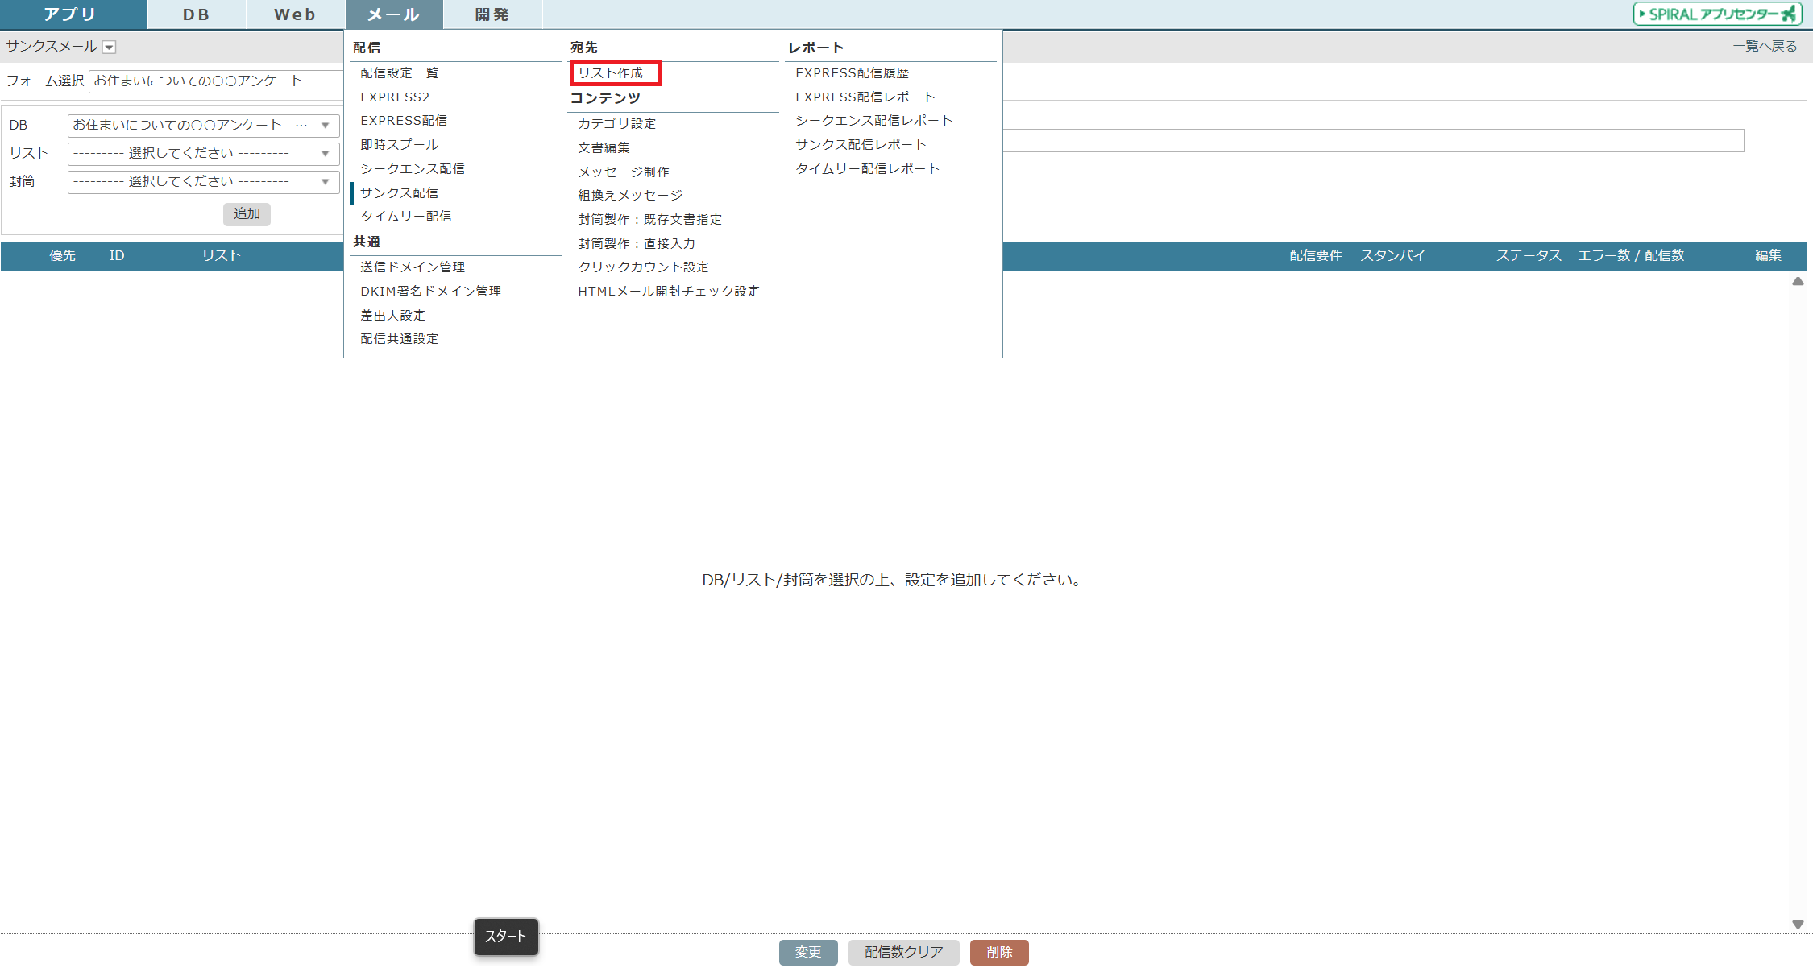Click the scrollbar down arrow

(x=1797, y=925)
